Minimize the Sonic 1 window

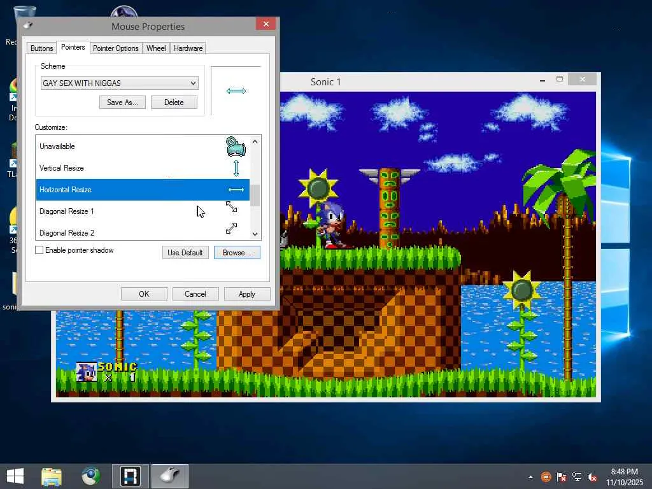[542, 80]
